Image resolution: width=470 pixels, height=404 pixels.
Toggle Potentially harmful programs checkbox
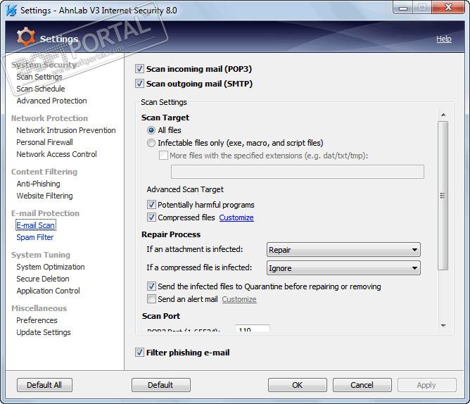click(x=151, y=205)
